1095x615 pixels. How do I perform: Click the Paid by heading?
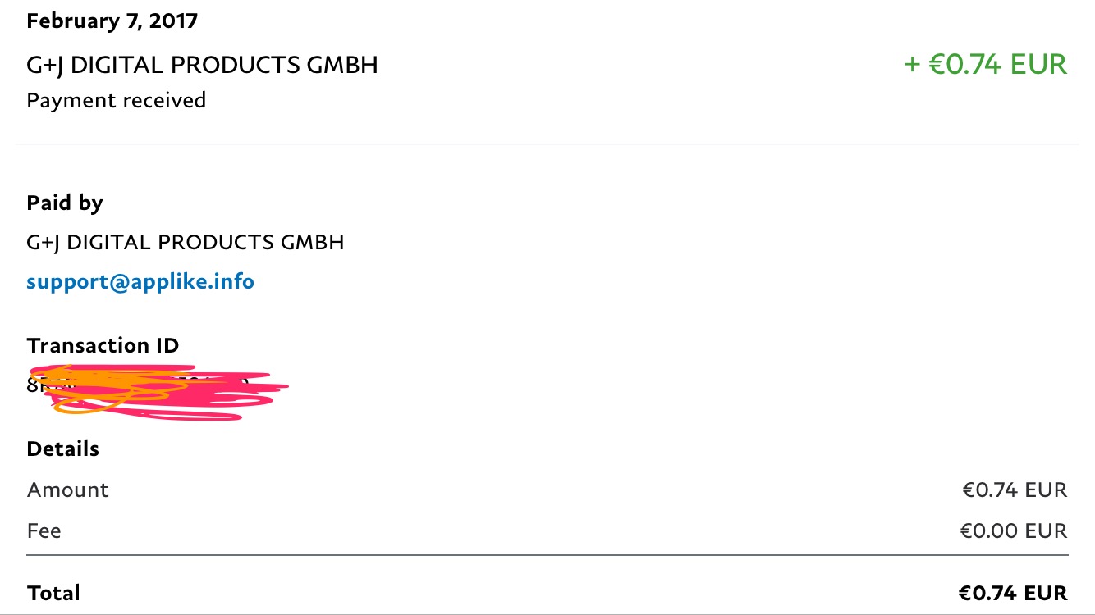click(65, 203)
